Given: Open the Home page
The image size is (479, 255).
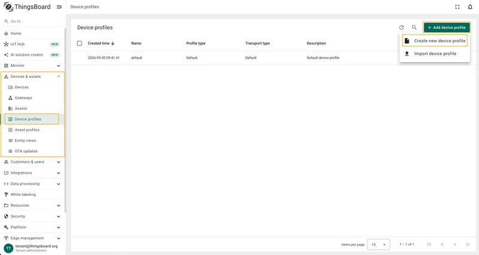Looking at the screenshot, I should click(33, 33).
